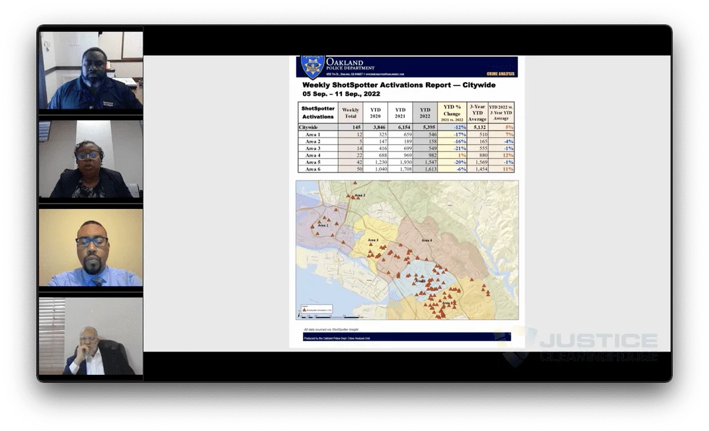The height and width of the screenshot is (431, 709).
Task: Click the 'ShotSpotter Activations' table header cell
Action: click(318, 112)
